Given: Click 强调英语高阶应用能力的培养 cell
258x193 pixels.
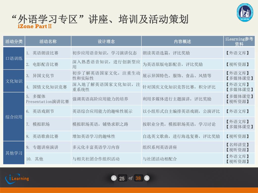Looking at the screenshot, I should coord(106,99).
